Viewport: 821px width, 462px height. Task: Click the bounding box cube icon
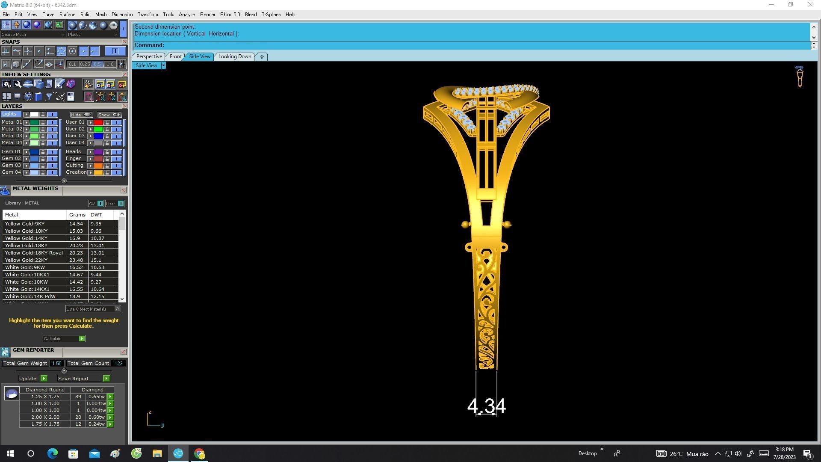pos(28,97)
